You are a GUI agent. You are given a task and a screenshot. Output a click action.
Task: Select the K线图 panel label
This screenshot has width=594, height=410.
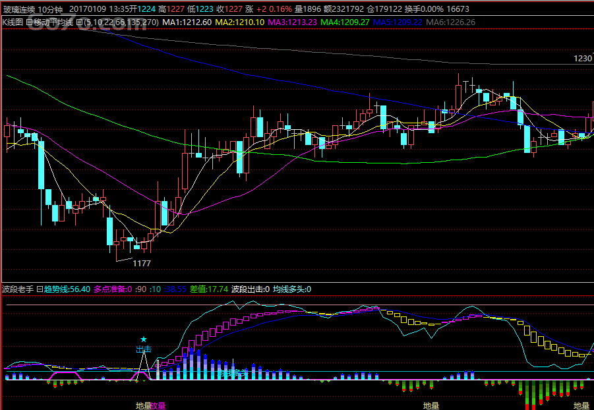click(13, 22)
